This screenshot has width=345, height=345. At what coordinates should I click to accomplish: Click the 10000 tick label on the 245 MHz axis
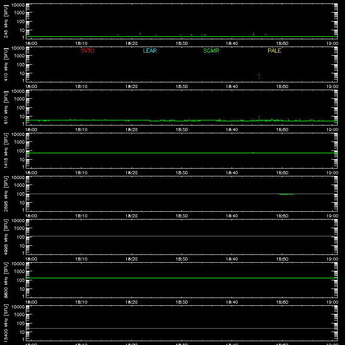pyautogui.click(x=18, y=5)
